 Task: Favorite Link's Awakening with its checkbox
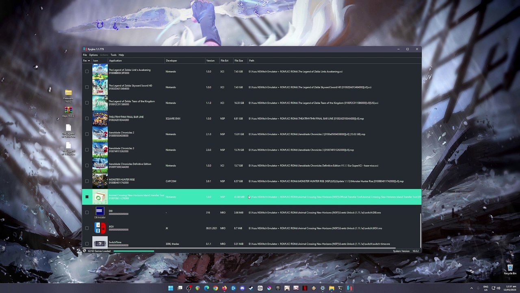(x=87, y=72)
